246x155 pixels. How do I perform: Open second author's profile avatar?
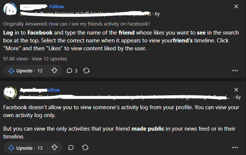click(10, 93)
